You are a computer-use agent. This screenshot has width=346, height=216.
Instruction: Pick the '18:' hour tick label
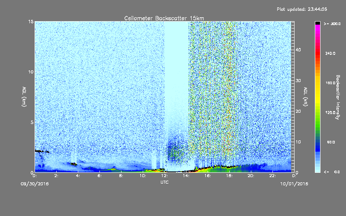[230, 176]
